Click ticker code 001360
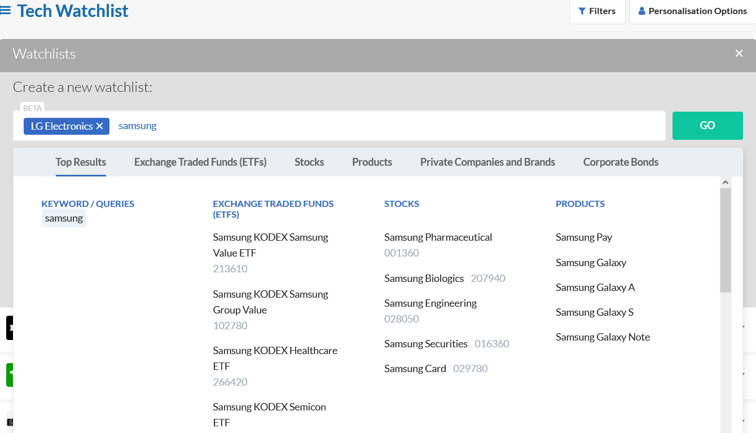756x433 pixels. [x=402, y=253]
